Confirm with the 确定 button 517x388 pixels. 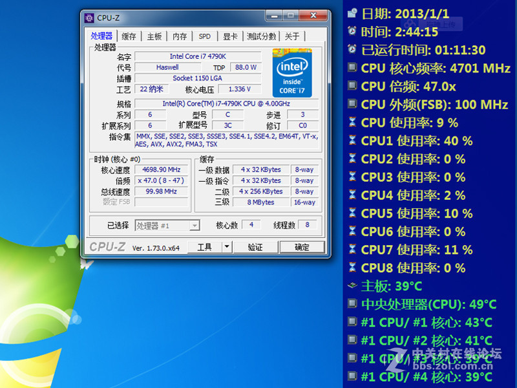(x=302, y=247)
